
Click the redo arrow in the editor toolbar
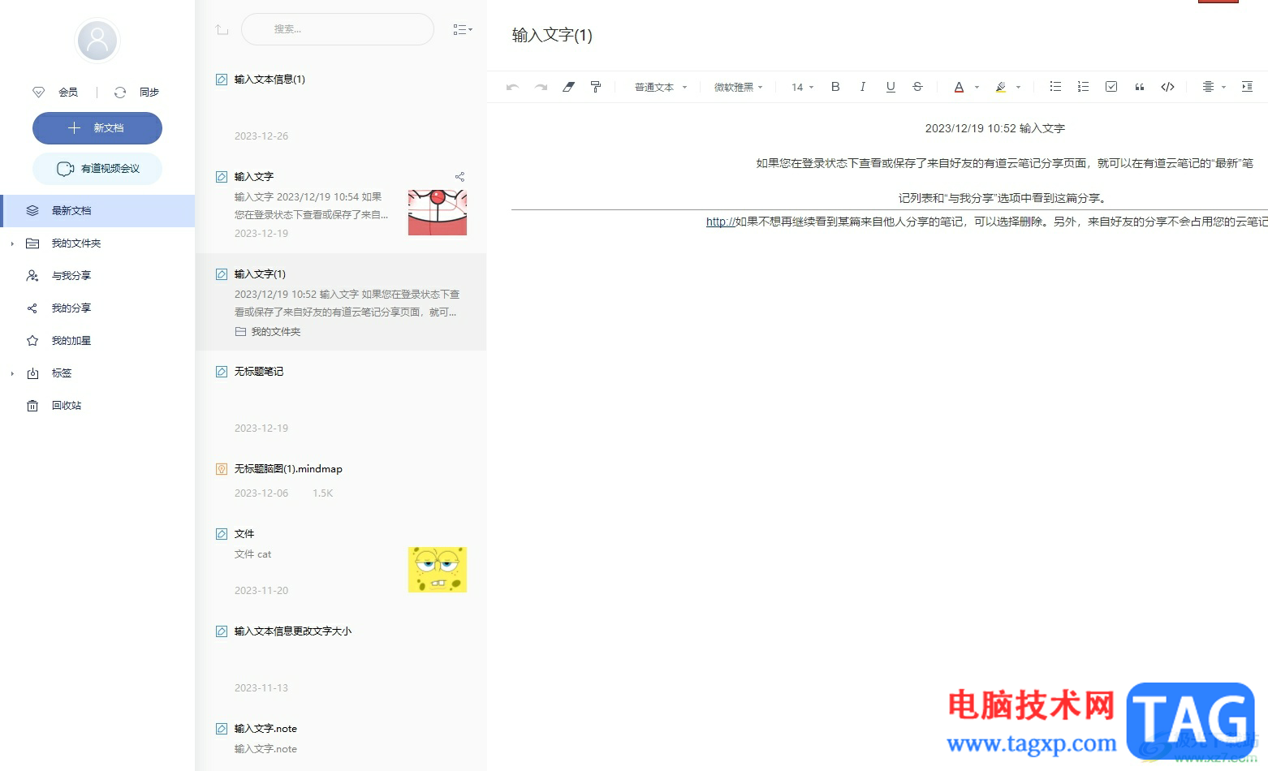[541, 87]
